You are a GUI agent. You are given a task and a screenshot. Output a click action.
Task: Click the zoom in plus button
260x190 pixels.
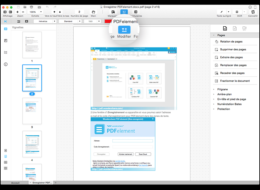click(x=18, y=12)
